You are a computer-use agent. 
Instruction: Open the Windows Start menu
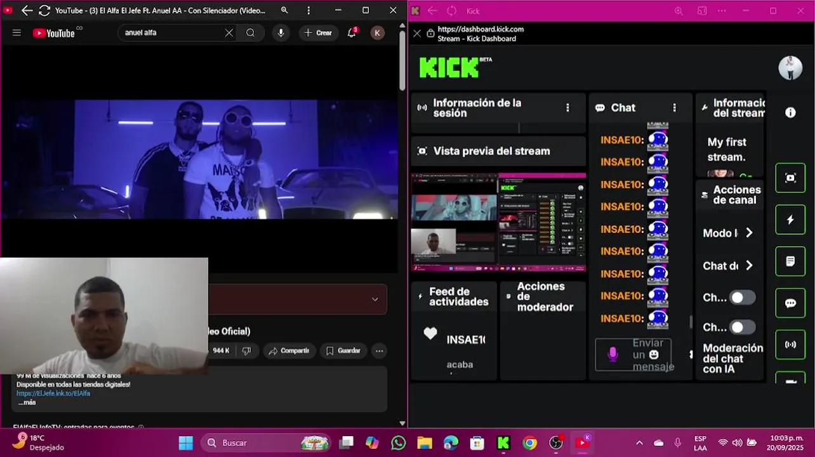186,443
